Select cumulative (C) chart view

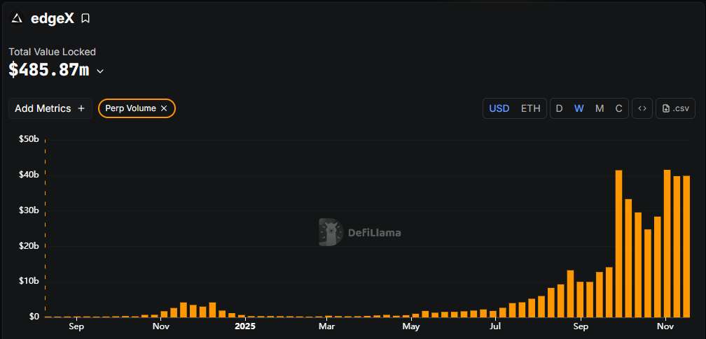click(619, 108)
